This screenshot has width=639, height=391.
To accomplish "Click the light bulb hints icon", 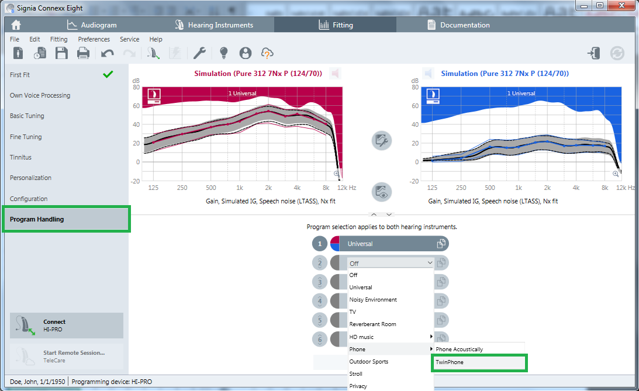I will pyautogui.click(x=224, y=53).
